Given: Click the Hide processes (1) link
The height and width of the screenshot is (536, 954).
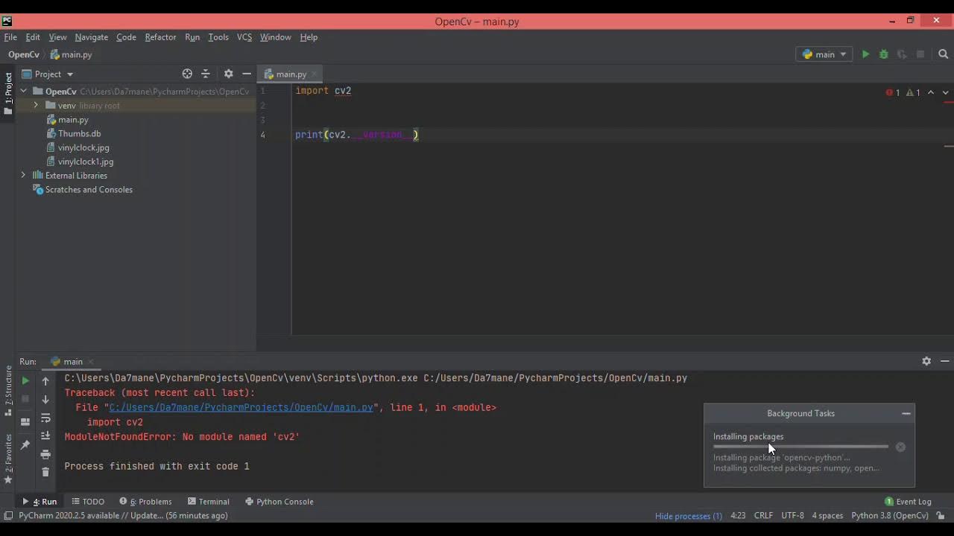Looking at the screenshot, I should [x=688, y=515].
